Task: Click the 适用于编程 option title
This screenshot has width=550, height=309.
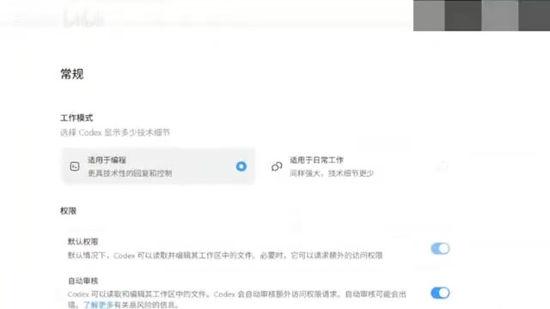Action: pyautogui.click(x=107, y=161)
